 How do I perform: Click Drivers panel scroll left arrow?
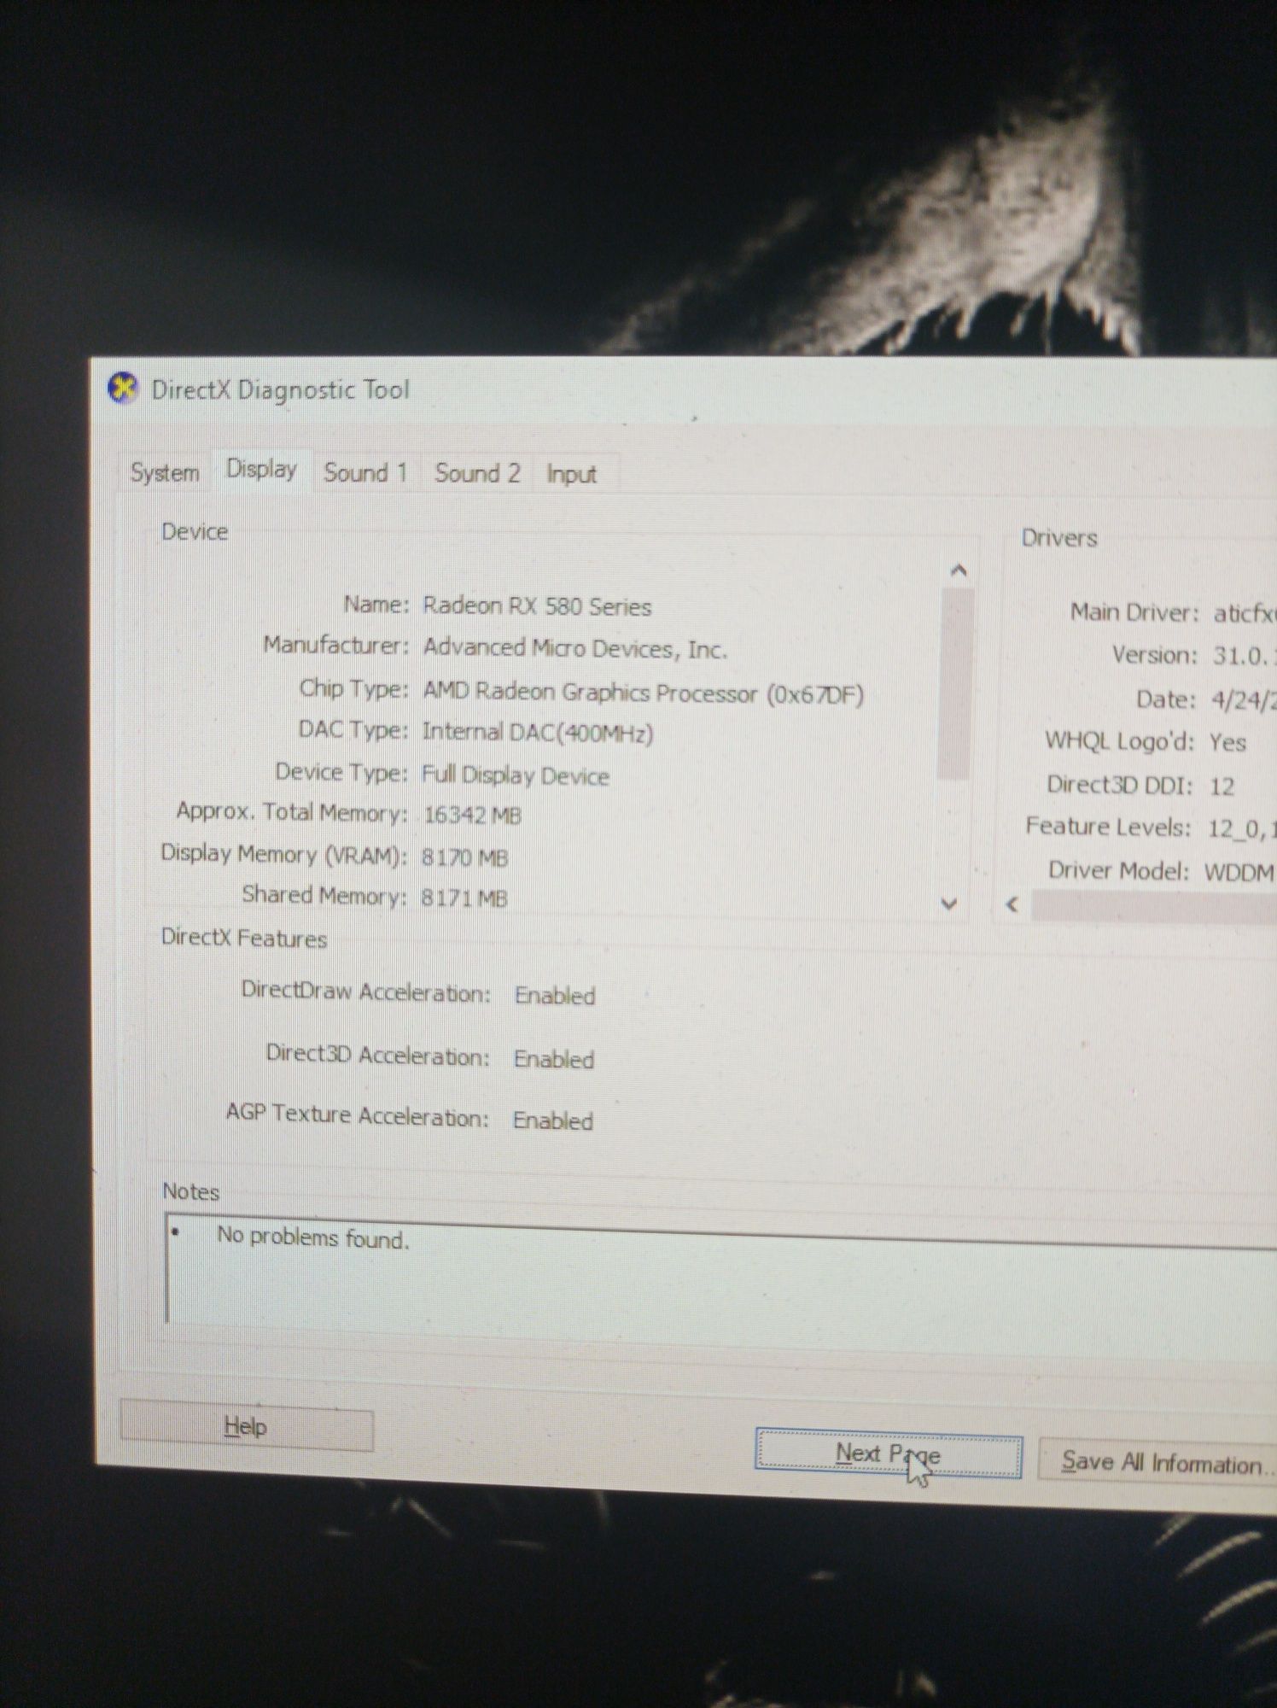[x=1012, y=904]
